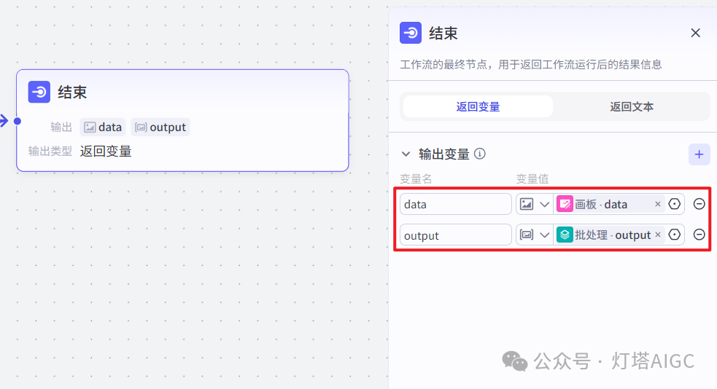Image resolution: width=717 pixels, height=389 pixels.
Task: Click image array type icon in output row
Action: (527, 235)
